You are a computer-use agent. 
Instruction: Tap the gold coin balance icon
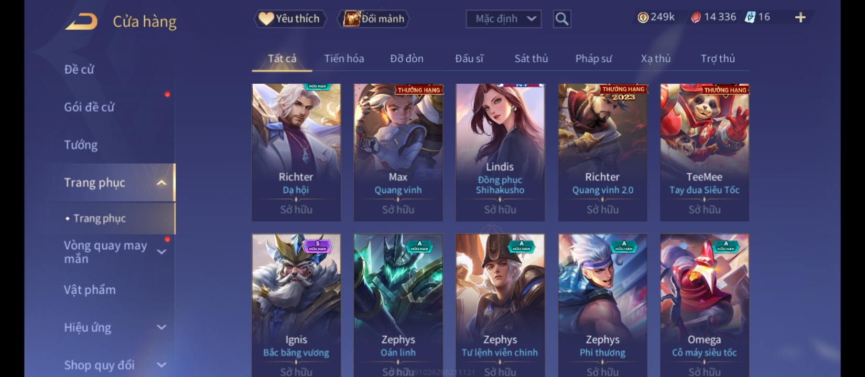pos(643,18)
